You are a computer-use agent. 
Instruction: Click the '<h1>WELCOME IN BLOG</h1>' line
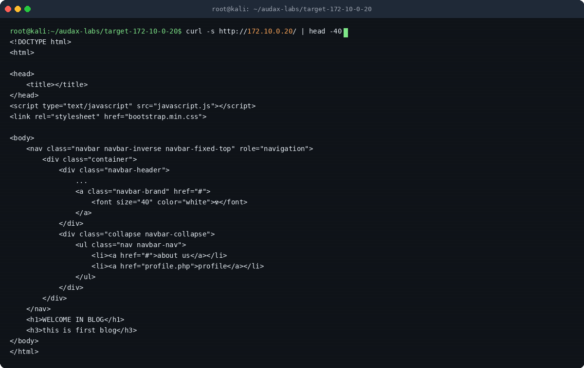(x=75, y=319)
